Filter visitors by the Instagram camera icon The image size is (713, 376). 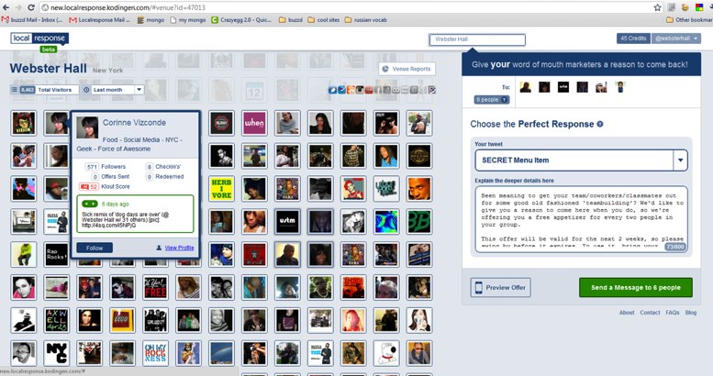[x=360, y=90]
